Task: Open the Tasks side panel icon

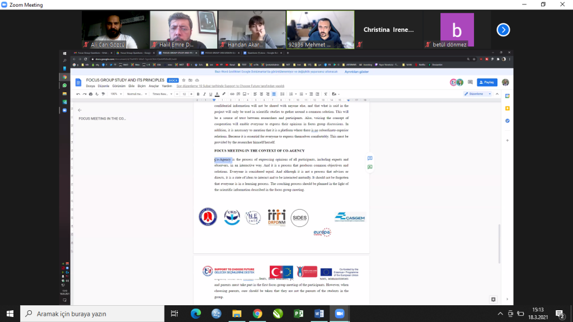Action: click(507, 121)
